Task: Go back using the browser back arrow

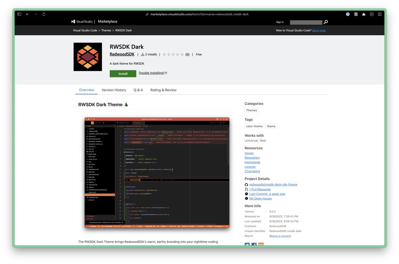Action: [28, 14]
